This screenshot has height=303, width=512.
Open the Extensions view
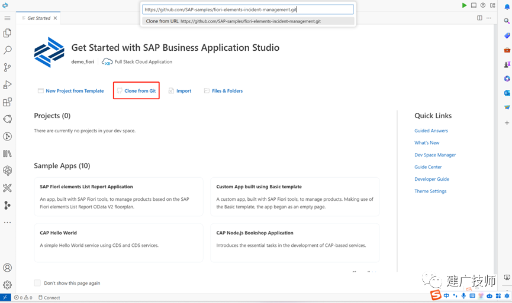[x=7, y=102]
